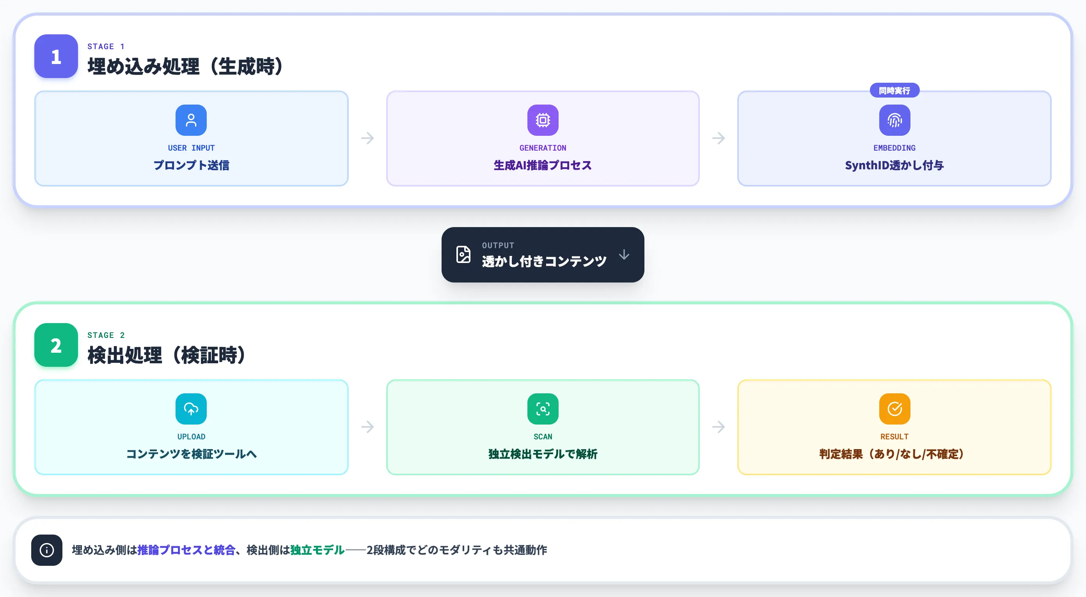Select the SynthID透かし付与 card title
Screen dimensions: 1086x597
click(894, 165)
